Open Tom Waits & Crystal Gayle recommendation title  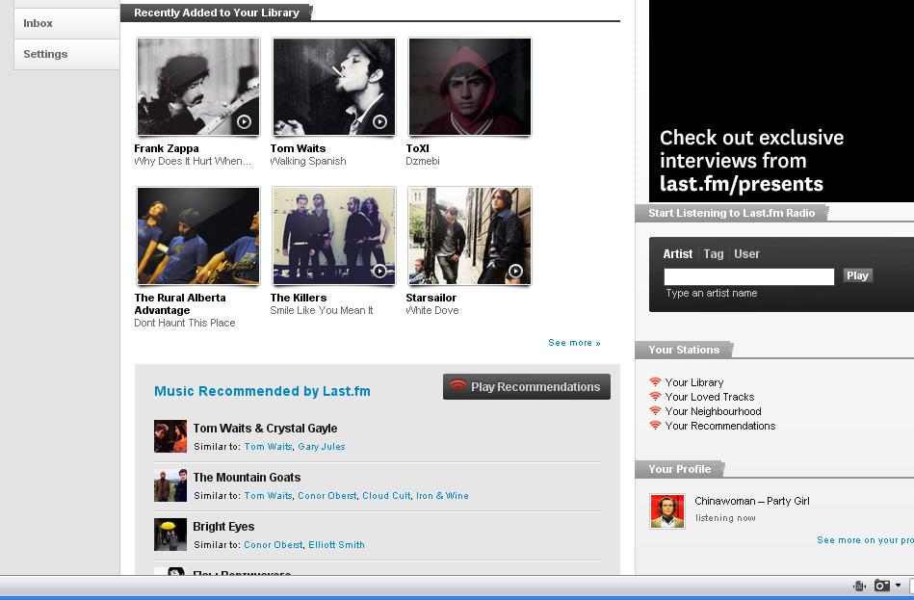265,428
